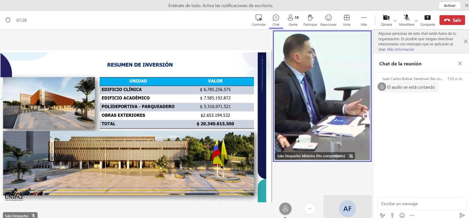Dismiss the external organization notice
Image resolution: width=469 pixels, height=218 pixels.
point(465,41)
